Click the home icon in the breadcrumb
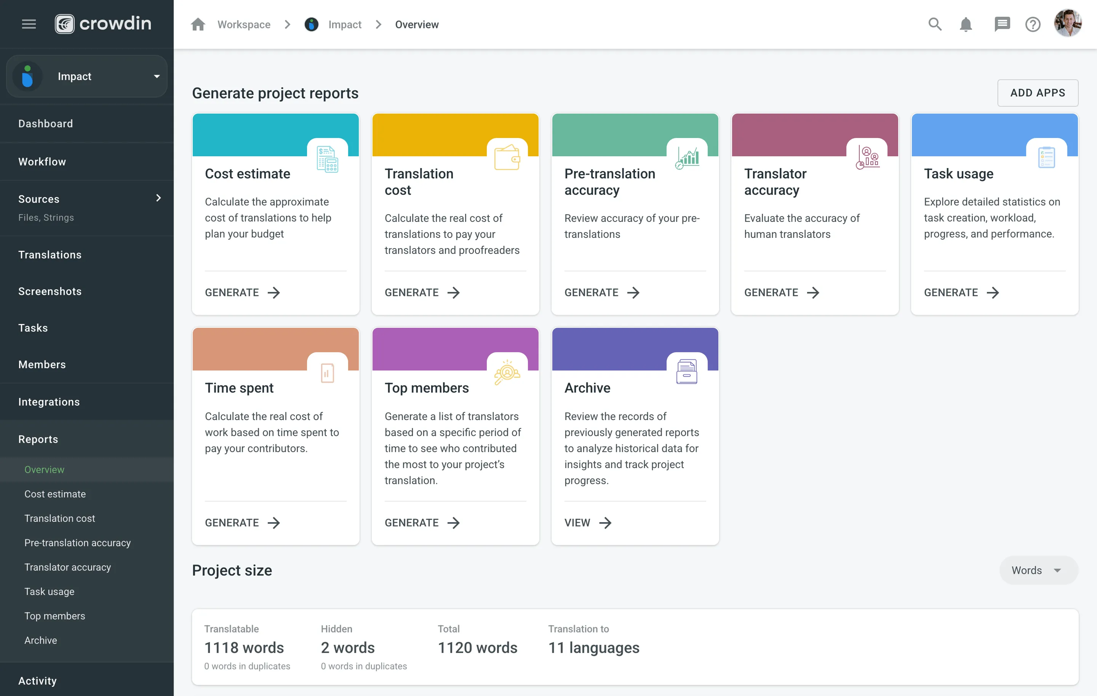Screen dimensions: 1097x696 click(x=198, y=24)
